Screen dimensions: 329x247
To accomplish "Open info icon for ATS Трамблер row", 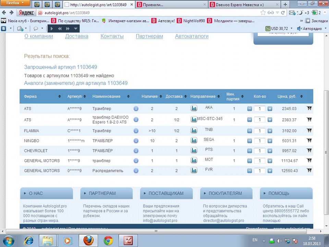I will (136, 109).
